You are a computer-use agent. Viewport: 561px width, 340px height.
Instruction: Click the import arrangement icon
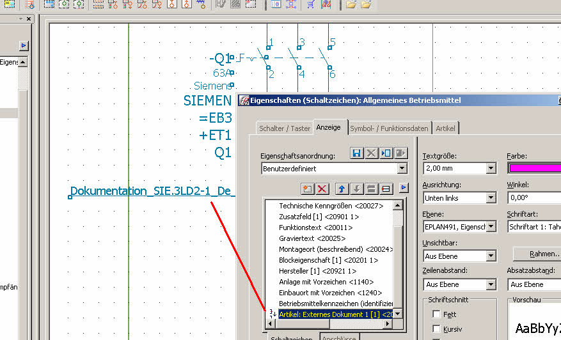(386, 153)
